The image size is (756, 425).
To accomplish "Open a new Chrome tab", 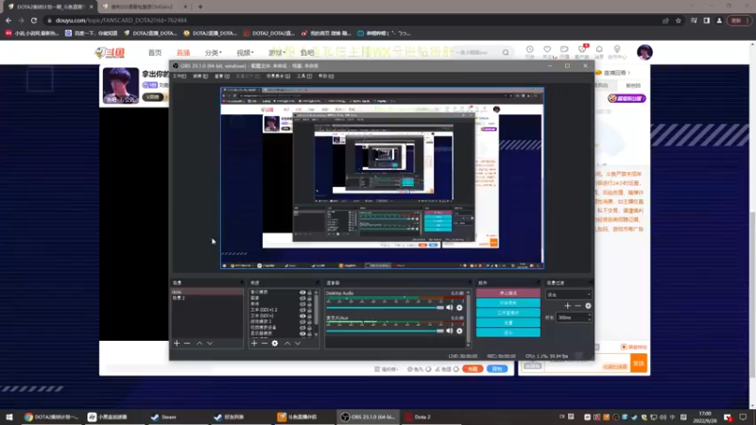I will pos(200,7).
